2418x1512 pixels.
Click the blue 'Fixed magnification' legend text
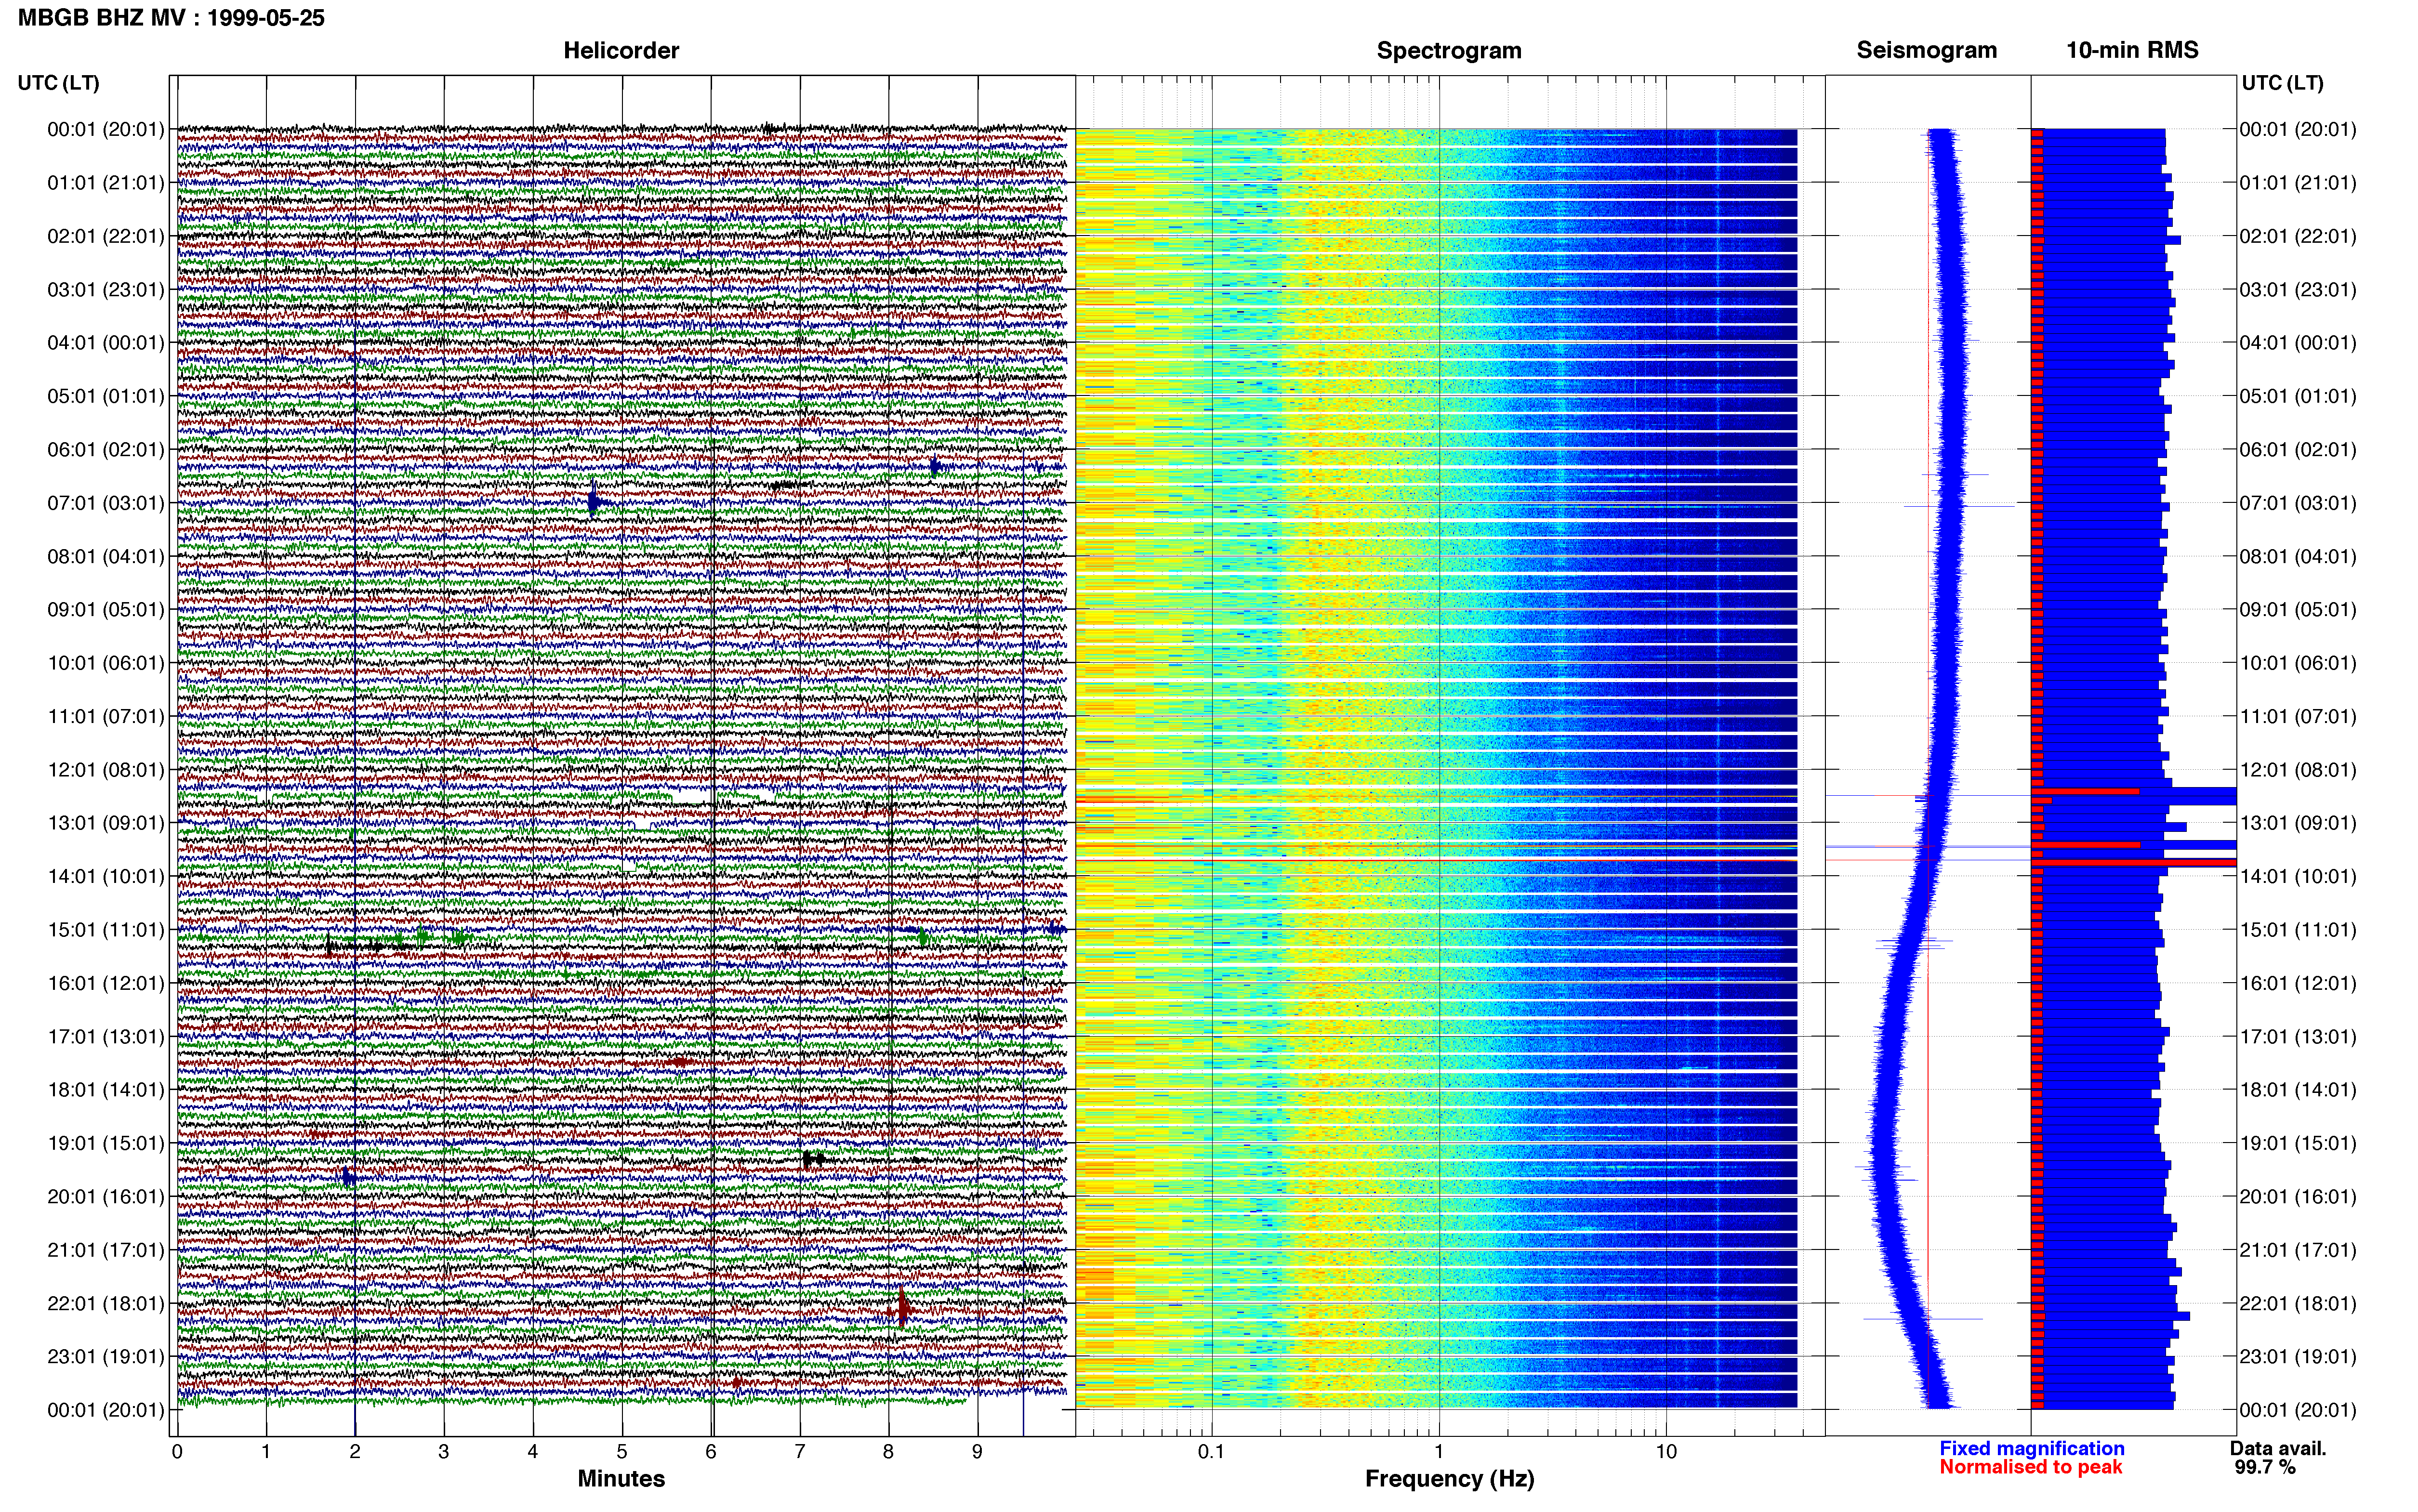tap(2031, 1448)
